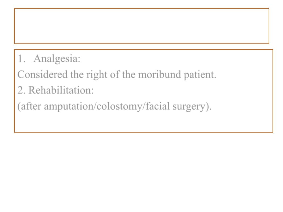Click the word 'right' in the second line
This screenshot has height=212, width=283.
click(x=97, y=75)
